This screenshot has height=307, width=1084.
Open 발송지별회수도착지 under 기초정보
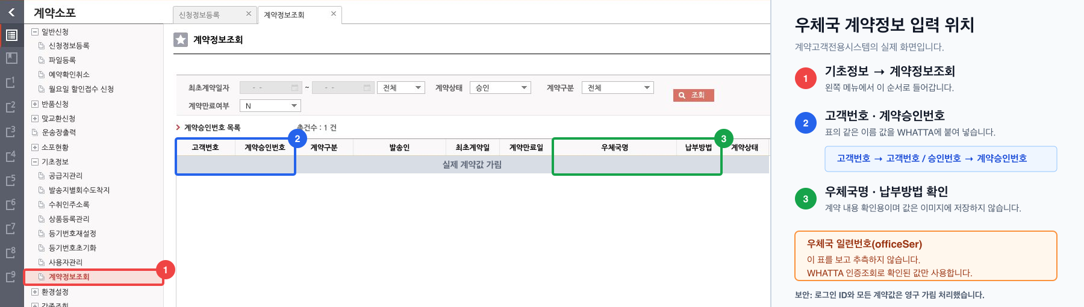coord(79,190)
